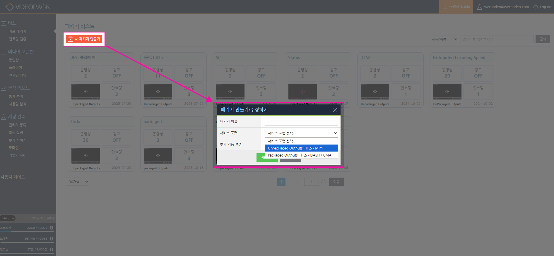Open the 서비스 포맷 선택 dropdown

coord(302,133)
